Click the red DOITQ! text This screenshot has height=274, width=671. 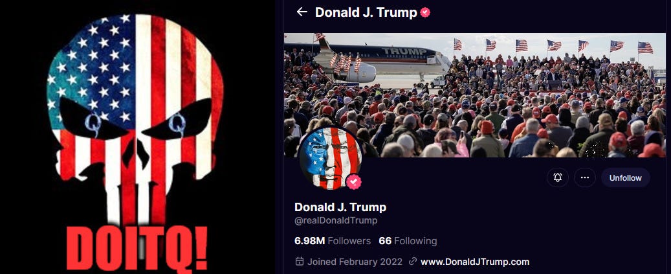(x=137, y=249)
